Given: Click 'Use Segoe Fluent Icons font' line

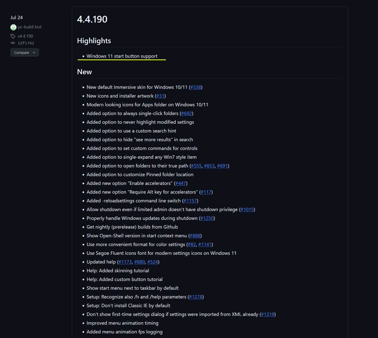Looking at the screenshot, I should 161,253.
